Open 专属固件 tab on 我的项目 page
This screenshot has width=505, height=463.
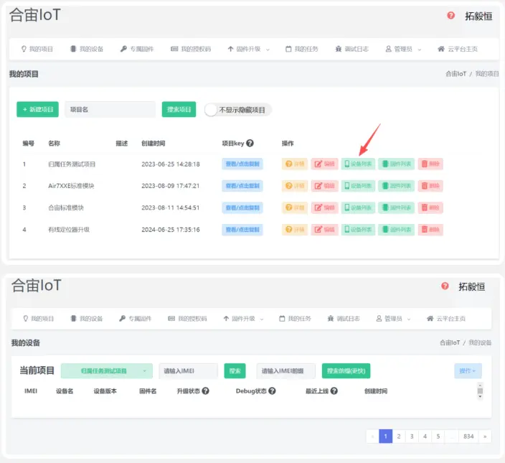tap(137, 49)
